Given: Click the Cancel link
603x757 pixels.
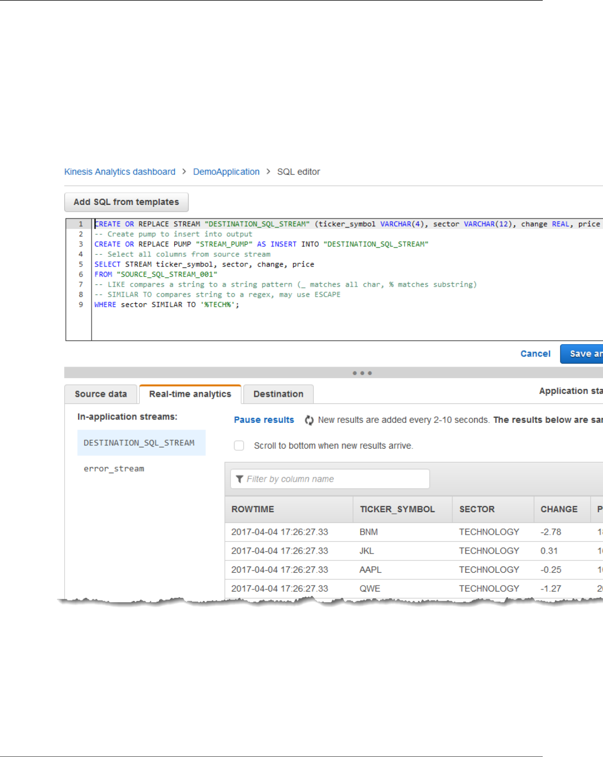Looking at the screenshot, I should pyautogui.click(x=535, y=354).
